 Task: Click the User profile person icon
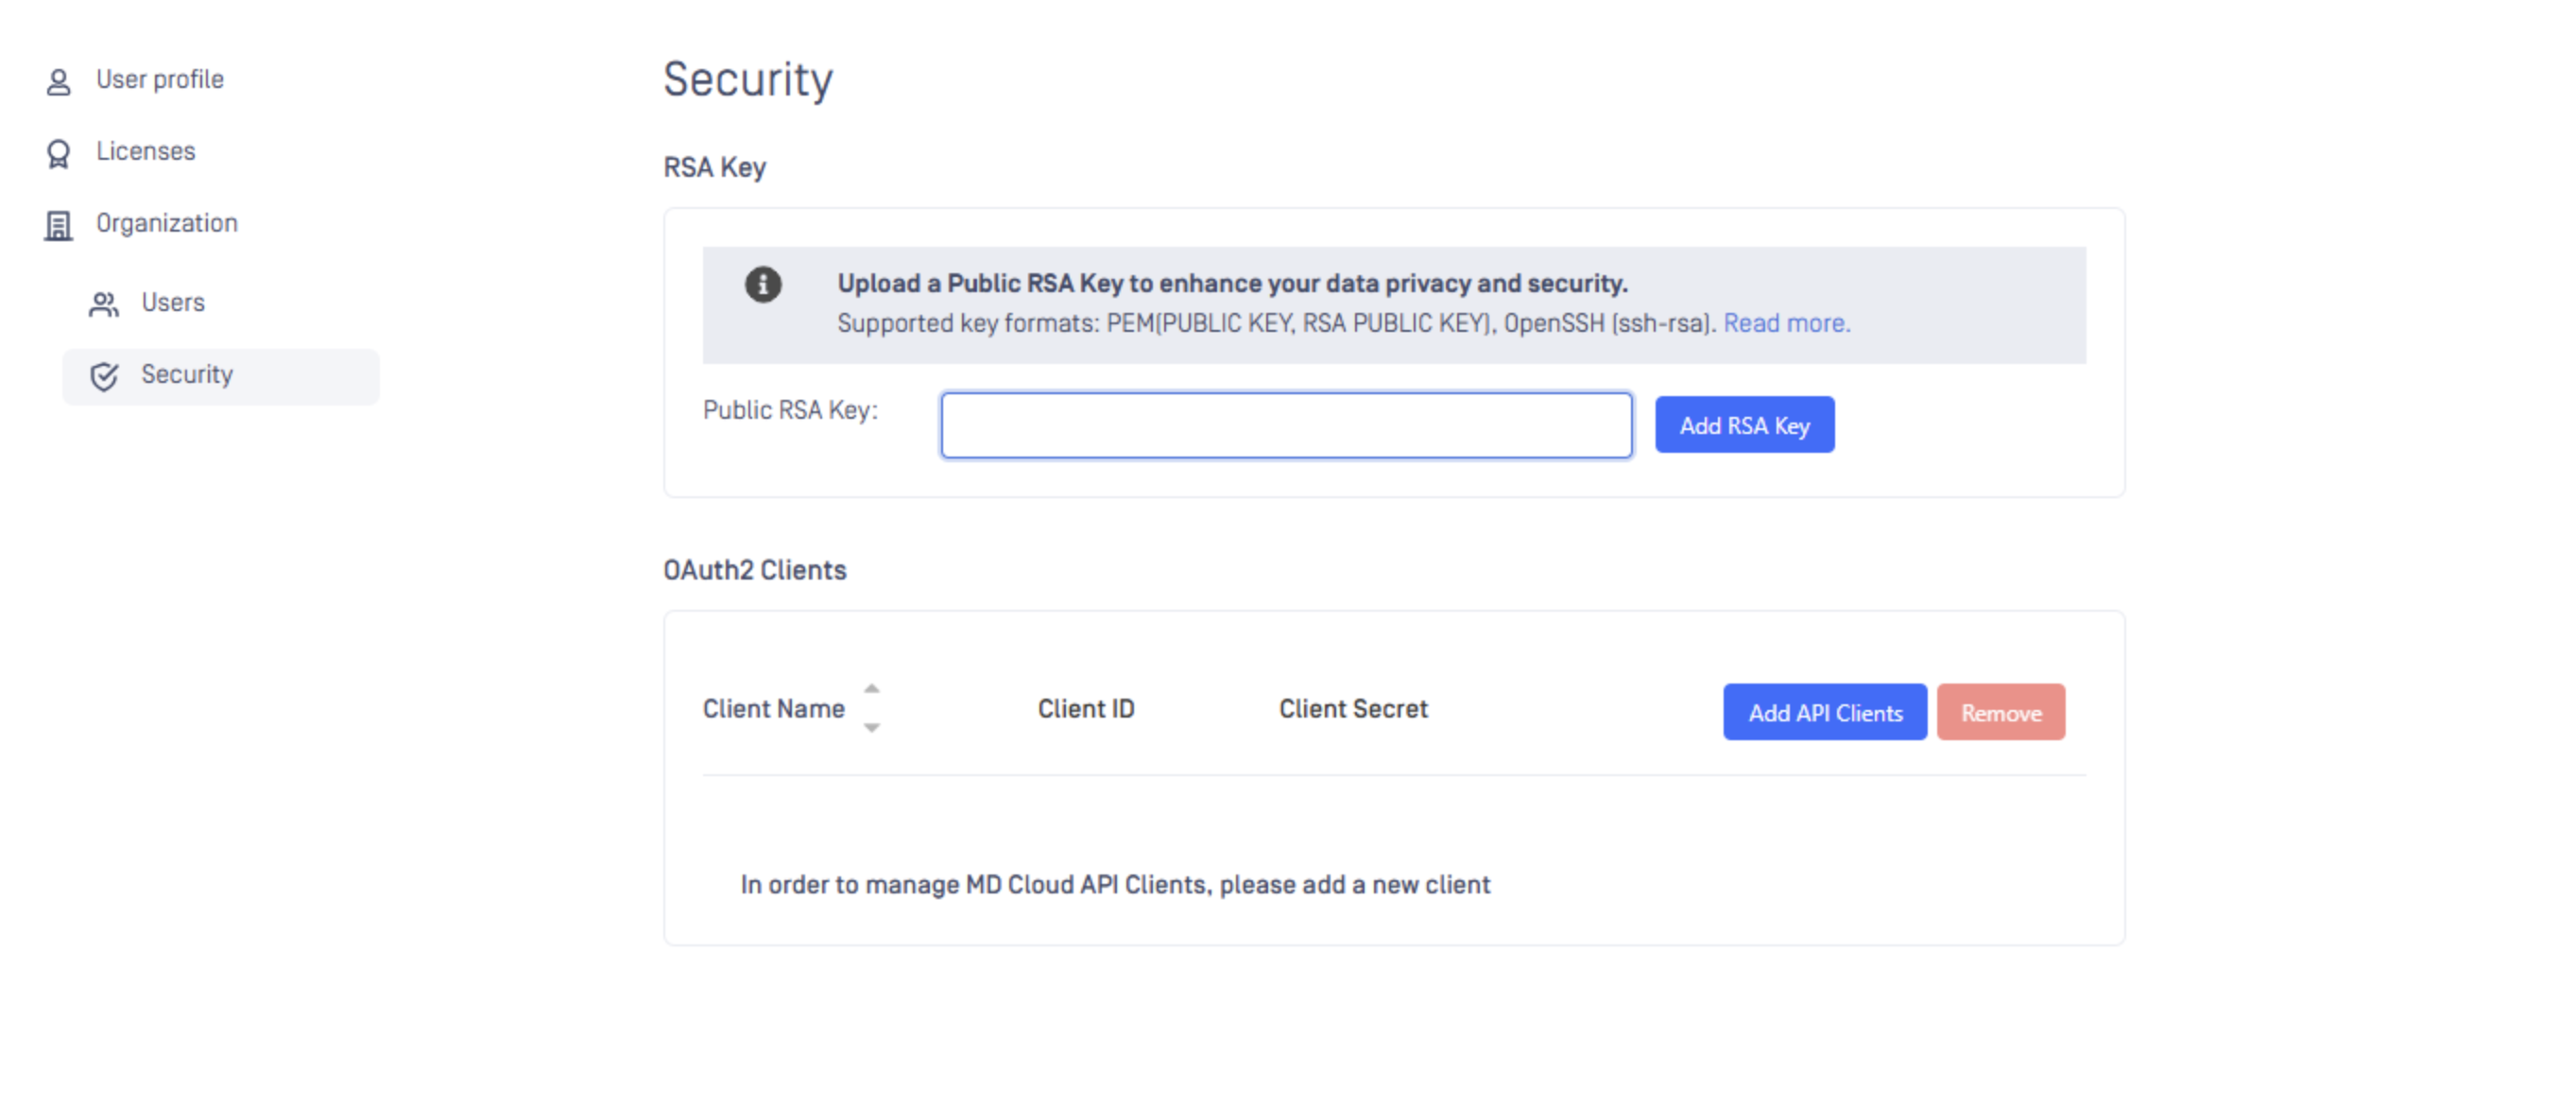pos(59,82)
